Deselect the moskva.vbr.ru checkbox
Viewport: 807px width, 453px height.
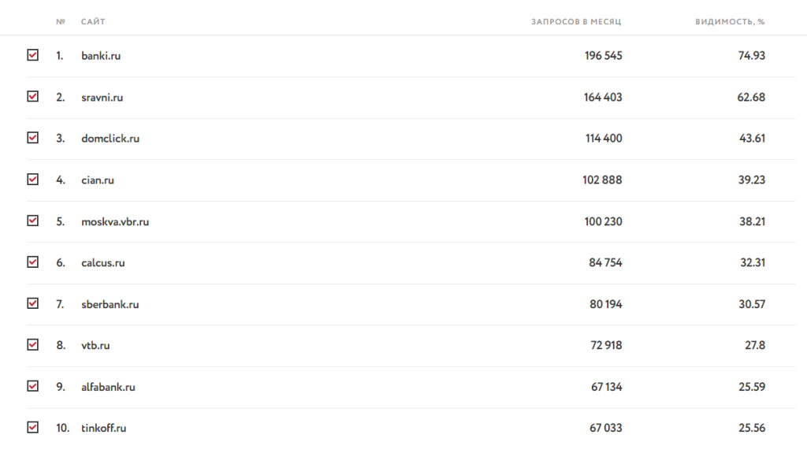pos(32,221)
